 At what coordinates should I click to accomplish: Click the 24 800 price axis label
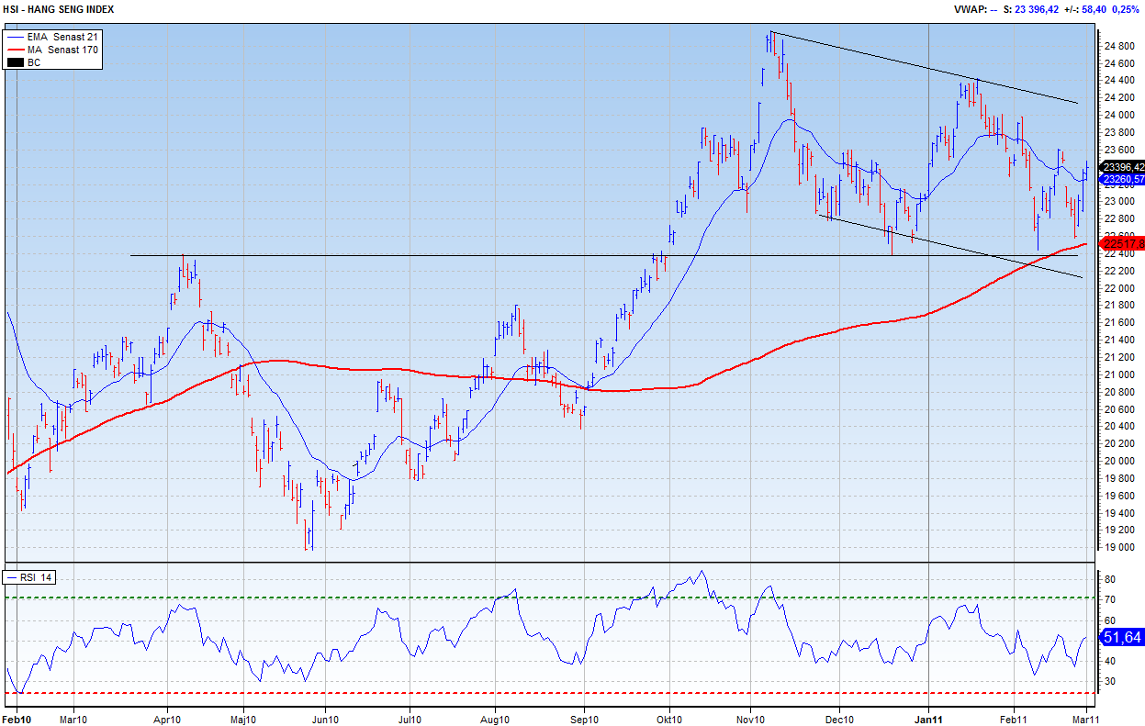click(1120, 46)
